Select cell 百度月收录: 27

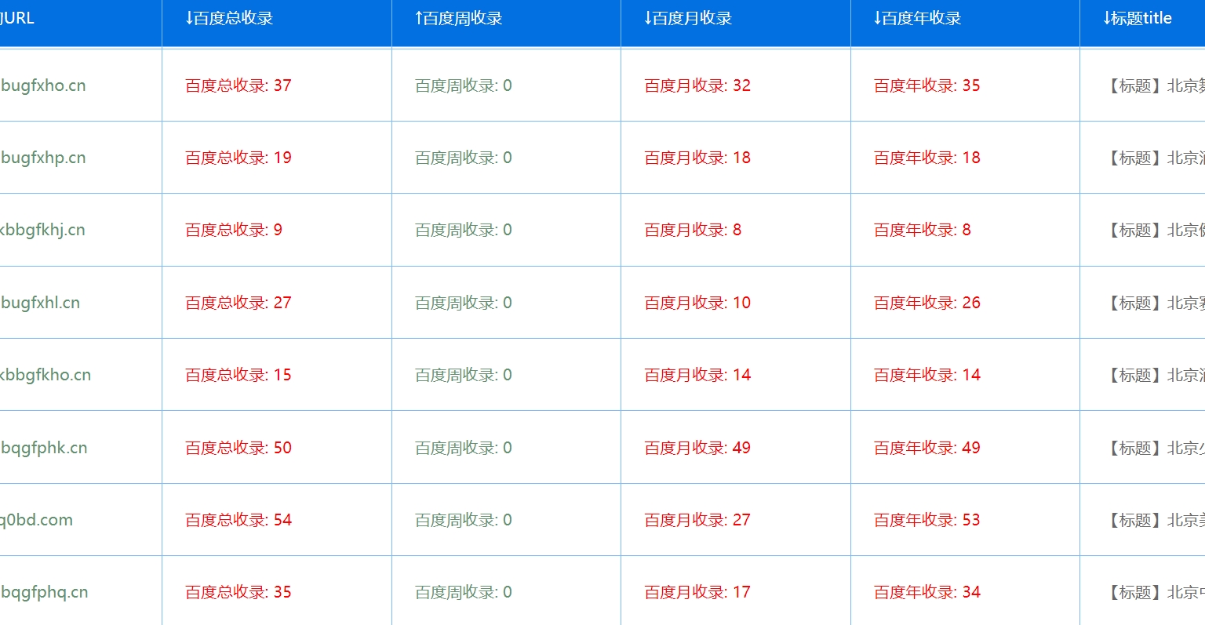tap(697, 520)
